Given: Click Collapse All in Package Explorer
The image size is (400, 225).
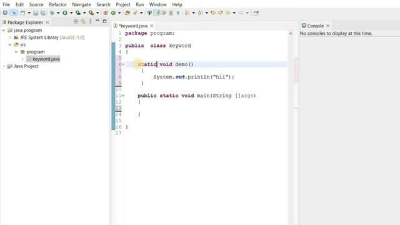Looking at the screenshot, I should click(x=76, y=22).
